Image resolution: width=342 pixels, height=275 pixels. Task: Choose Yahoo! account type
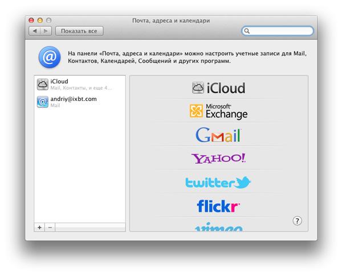pyautogui.click(x=218, y=159)
